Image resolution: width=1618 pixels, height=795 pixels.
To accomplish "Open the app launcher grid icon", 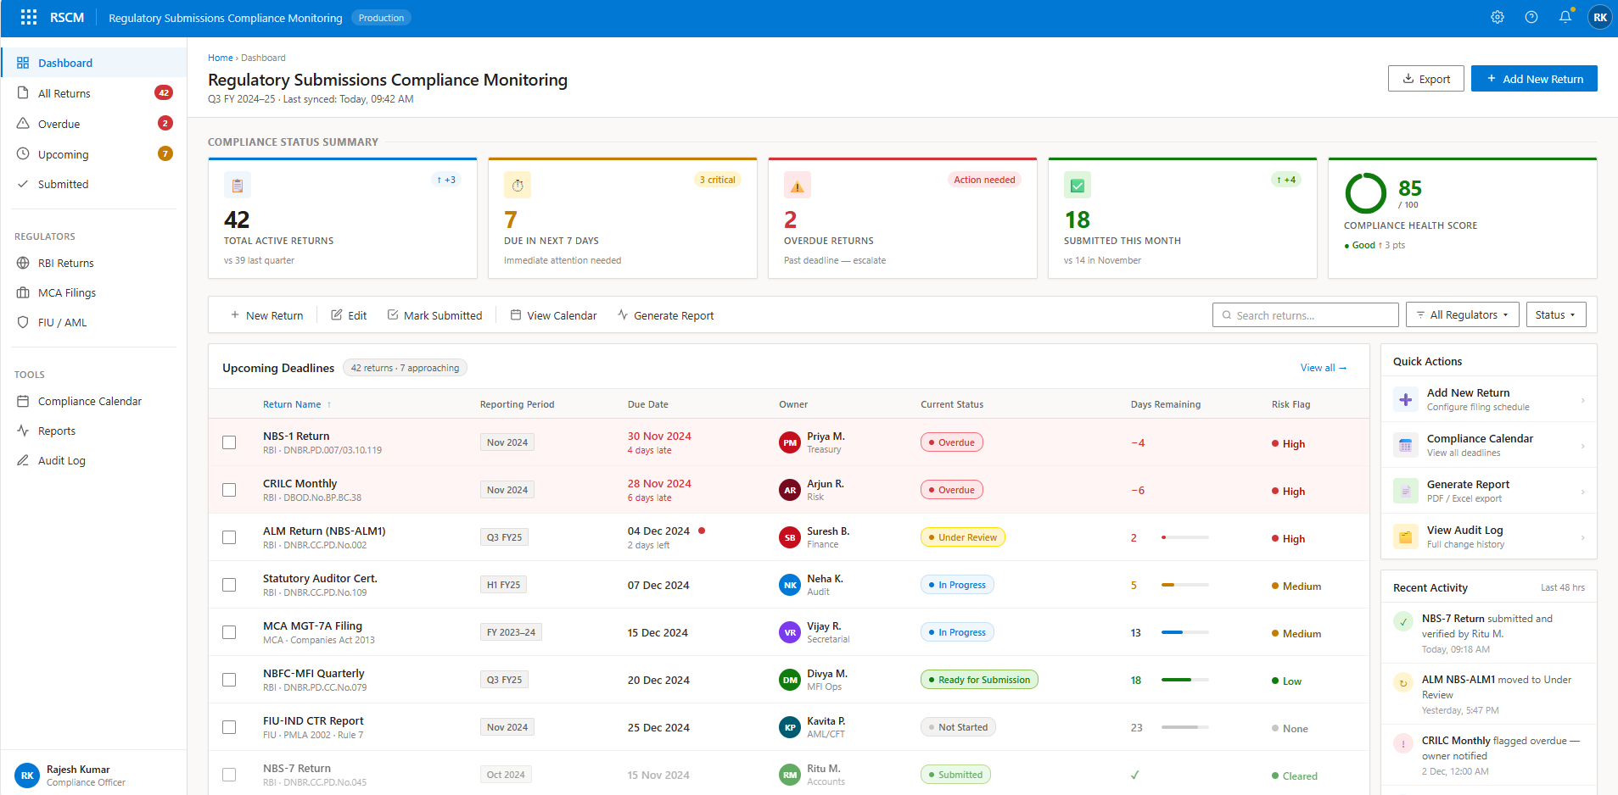I will tap(28, 17).
